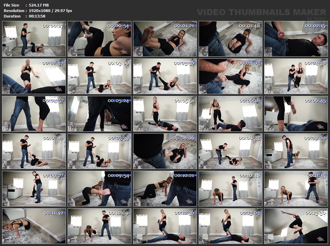Open the frame marked 00:01:21
330x246 pixels.
165,39
